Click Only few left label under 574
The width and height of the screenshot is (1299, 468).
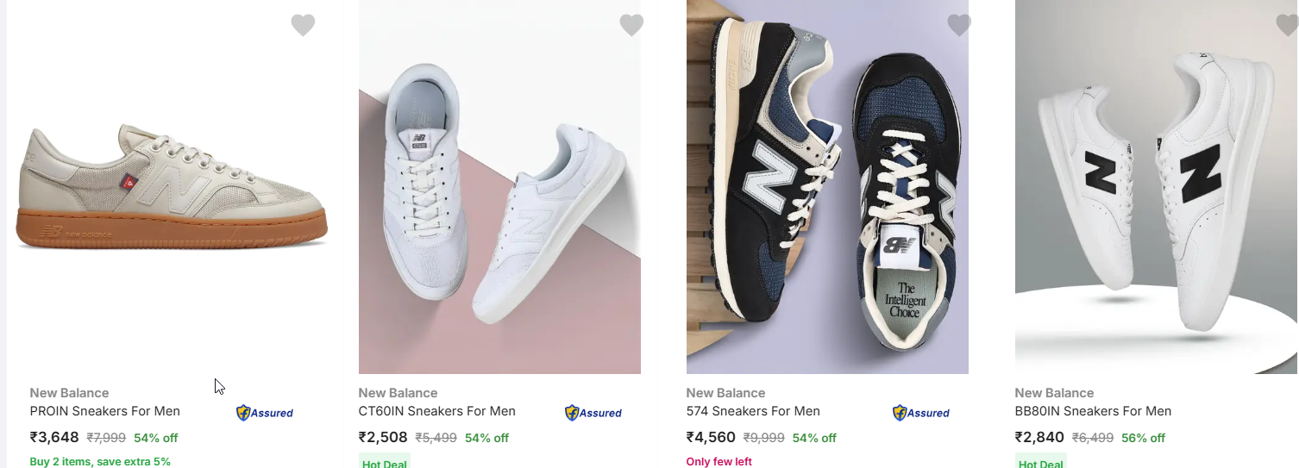[x=719, y=461]
